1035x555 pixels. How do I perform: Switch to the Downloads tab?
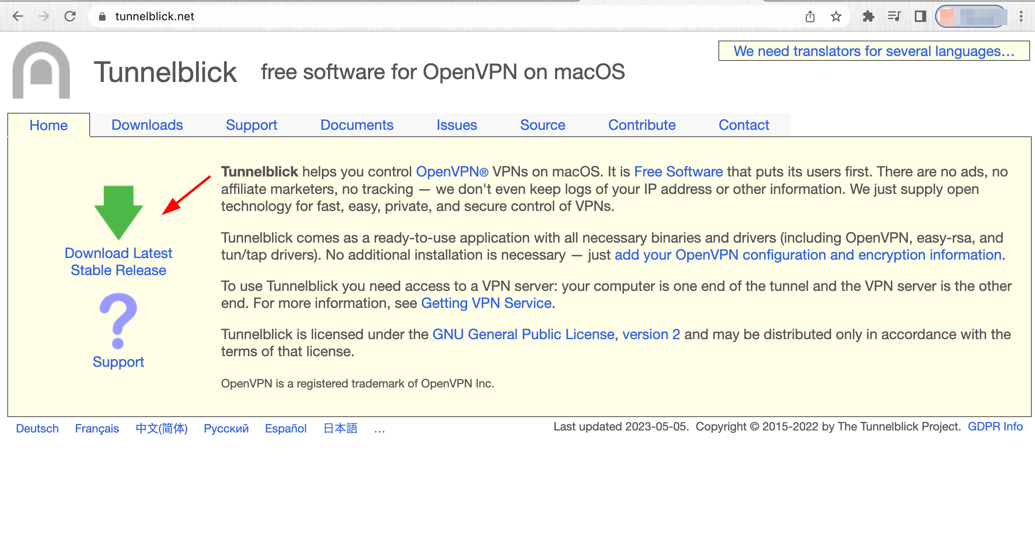147,125
